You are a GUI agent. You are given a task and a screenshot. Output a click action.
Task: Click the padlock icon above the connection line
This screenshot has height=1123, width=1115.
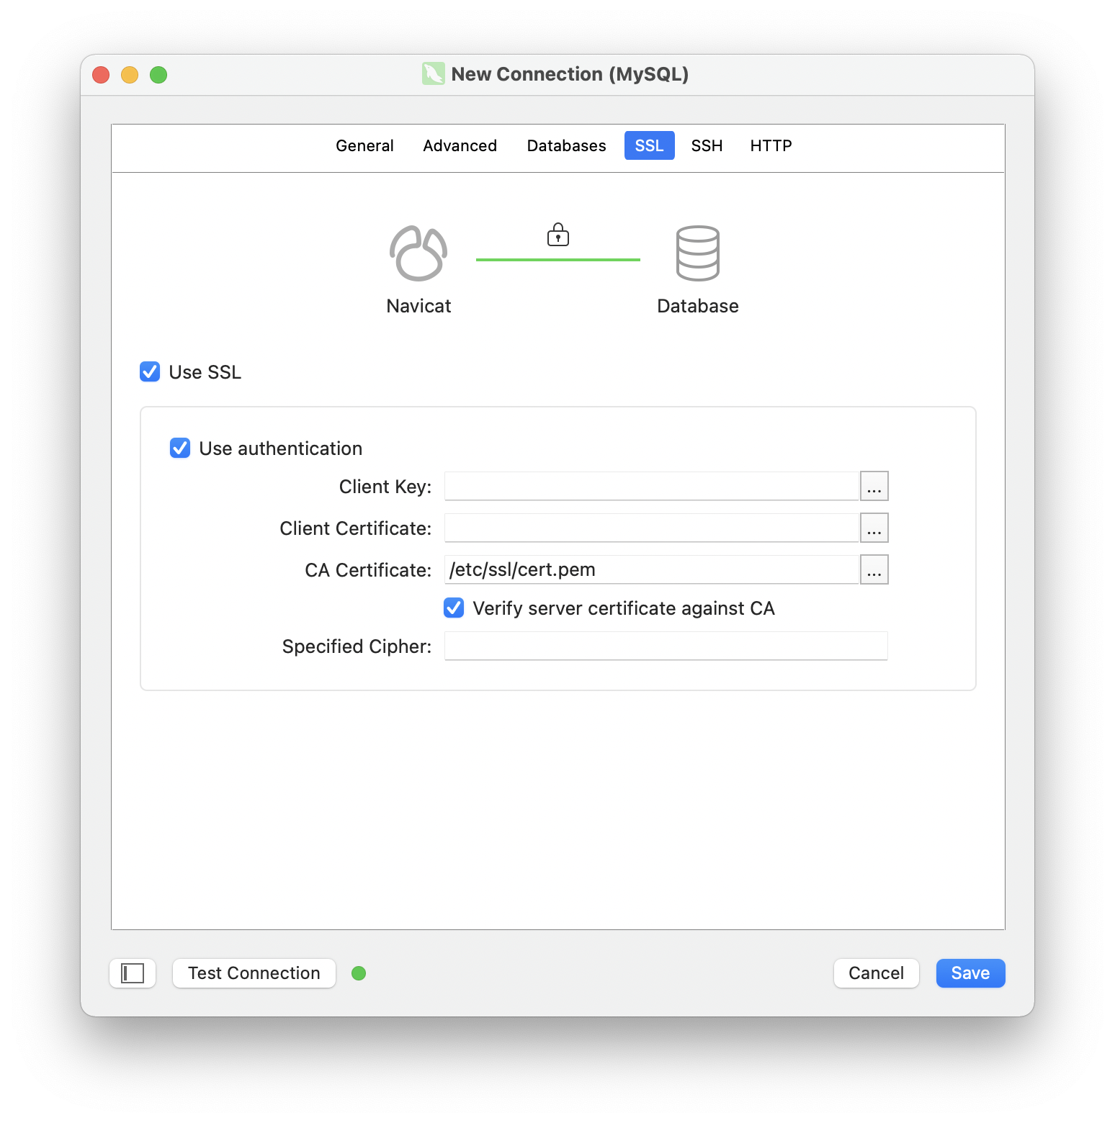click(x=557, y=235)
